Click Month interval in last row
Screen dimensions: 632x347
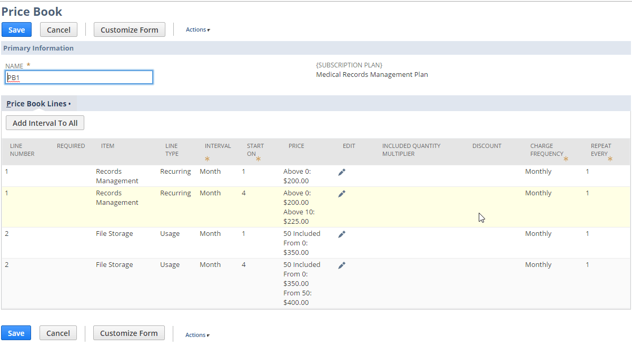210,264
